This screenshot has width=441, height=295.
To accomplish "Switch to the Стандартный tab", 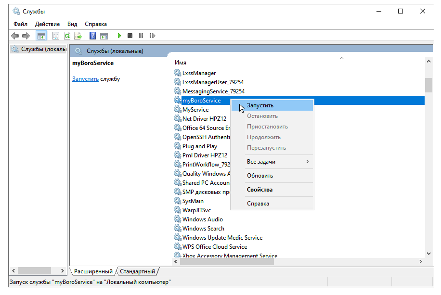I will [137, 271].
